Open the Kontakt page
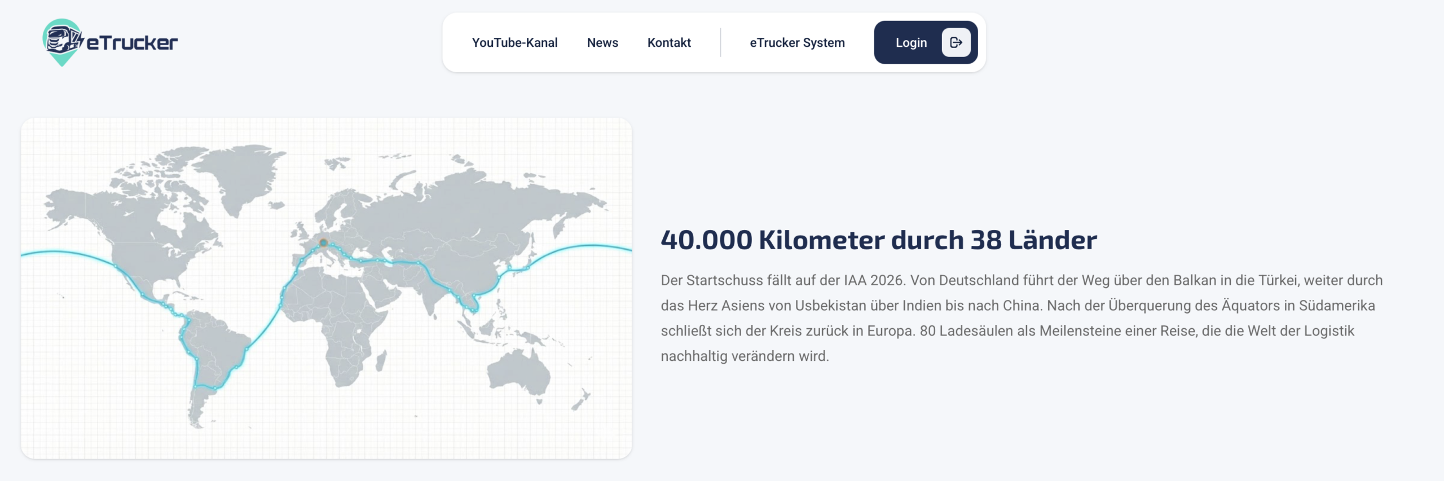 (669, 43)
